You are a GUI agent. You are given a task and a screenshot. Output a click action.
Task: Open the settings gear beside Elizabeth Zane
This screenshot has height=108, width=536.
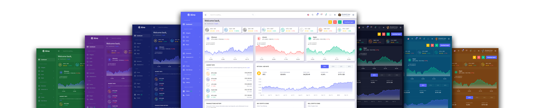(x=353, y=15)
